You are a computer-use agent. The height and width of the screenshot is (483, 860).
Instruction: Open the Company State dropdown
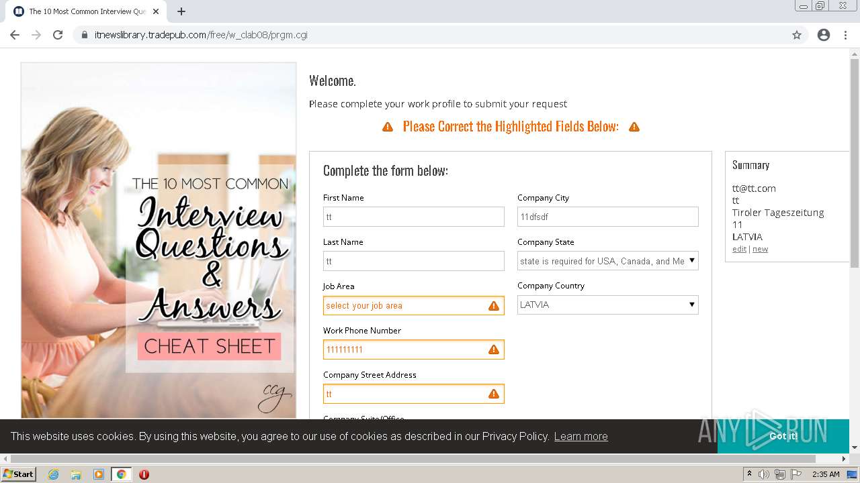click(607, 261)
